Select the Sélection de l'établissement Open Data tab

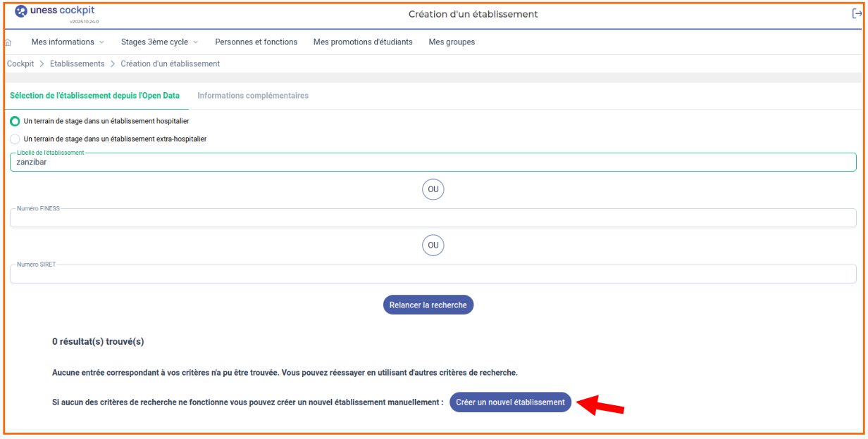coord(94,96)
